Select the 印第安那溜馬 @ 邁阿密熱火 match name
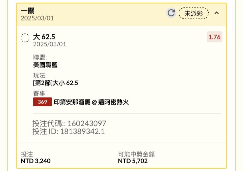Screen dimensions: 243x171 pos(91,102)
